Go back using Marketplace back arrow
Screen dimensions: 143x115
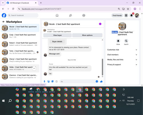pos(3,22)
